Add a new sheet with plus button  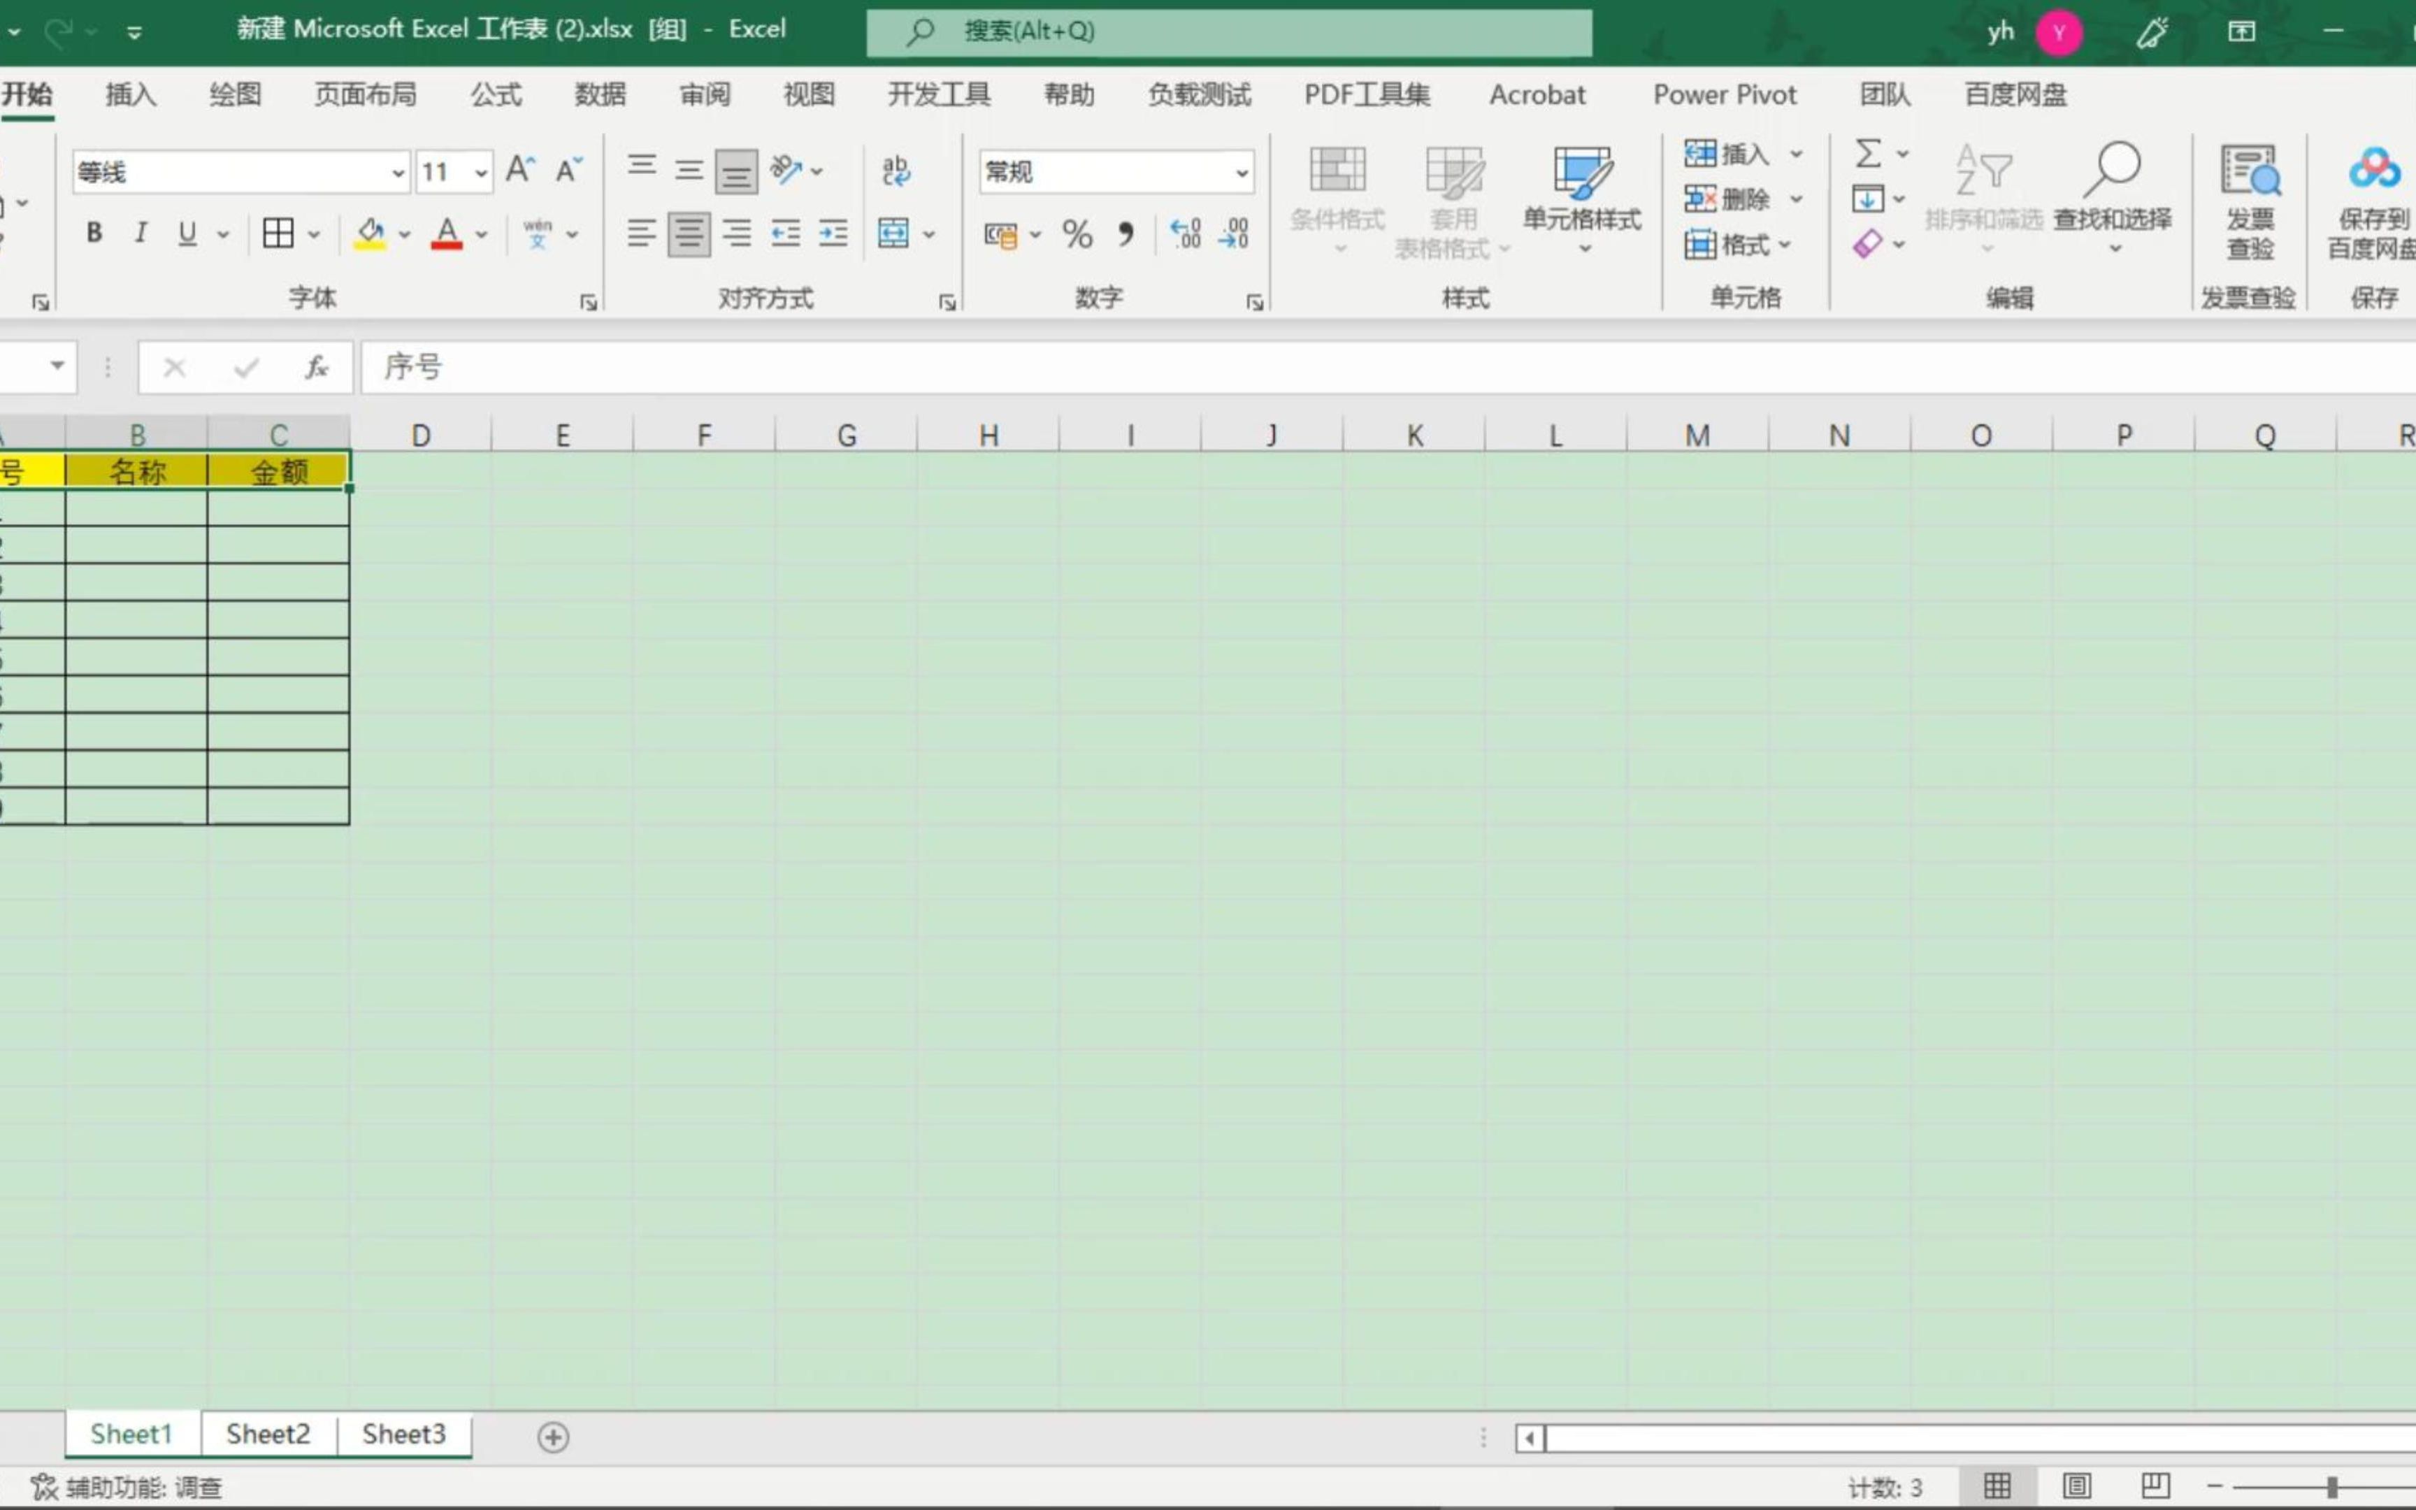pyautogui.click(x=553, y=1437)
